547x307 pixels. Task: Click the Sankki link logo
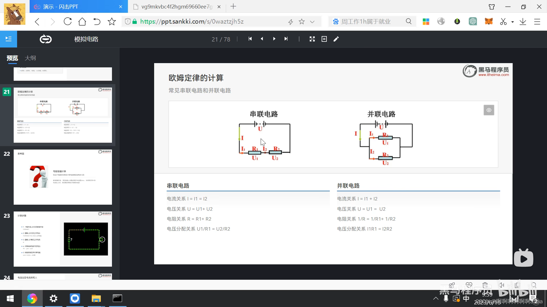tap(46, 39)
